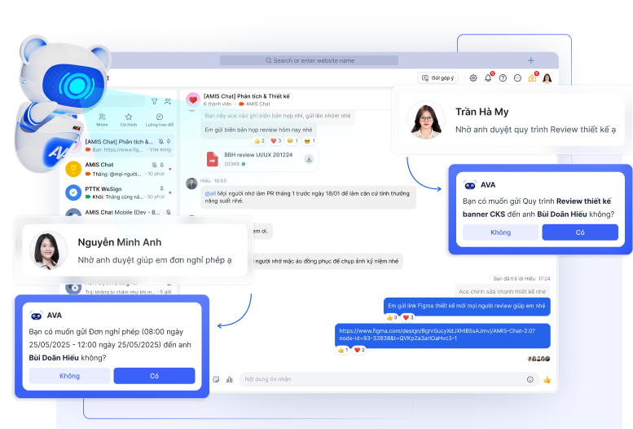Image resolution: width=633 pixels, height=429 pixels.
Task: Click the gift box icon in top bar
Action: [532, 78]
